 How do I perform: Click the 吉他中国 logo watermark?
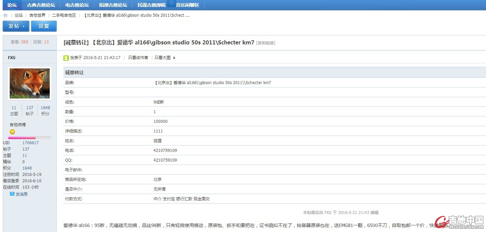point(461,222)
